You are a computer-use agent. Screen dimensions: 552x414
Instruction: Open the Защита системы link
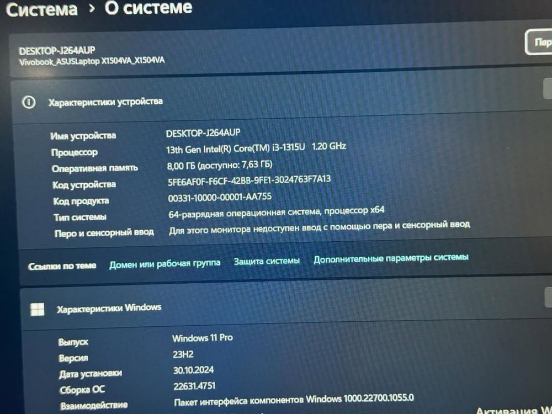coord(267,261)
